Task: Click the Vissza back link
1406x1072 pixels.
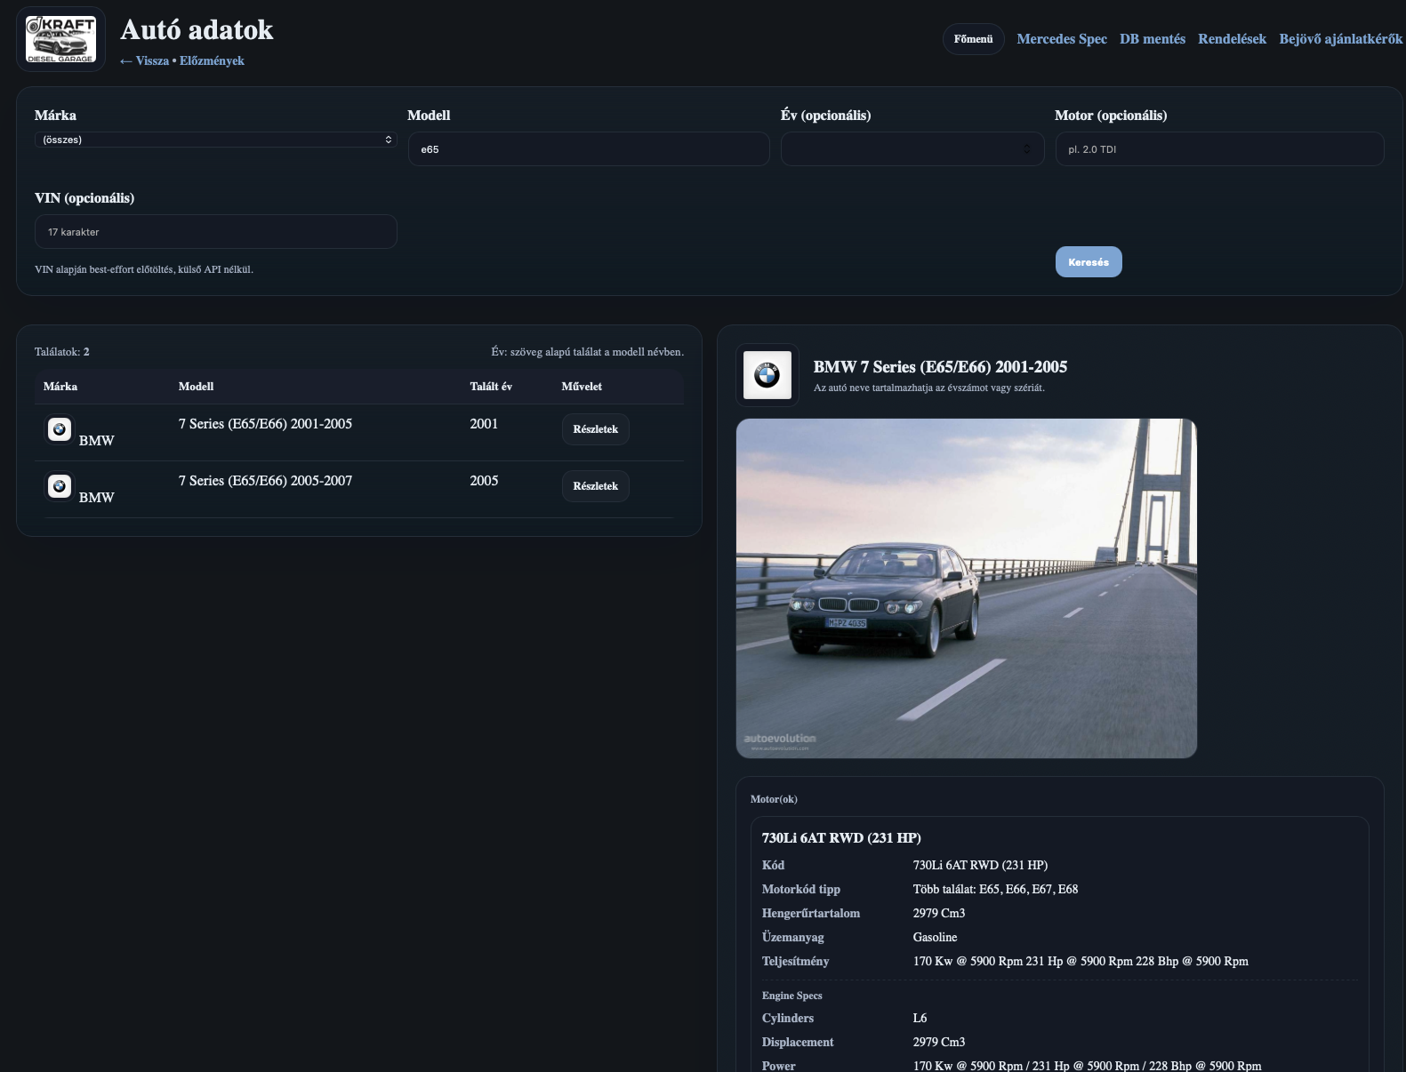Action: point(144,61)
